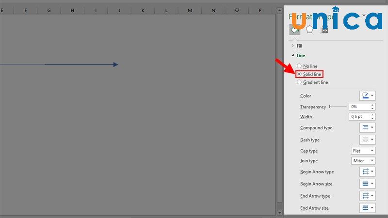Open the Begin Arrow type dropdown

tap(367, 171)
